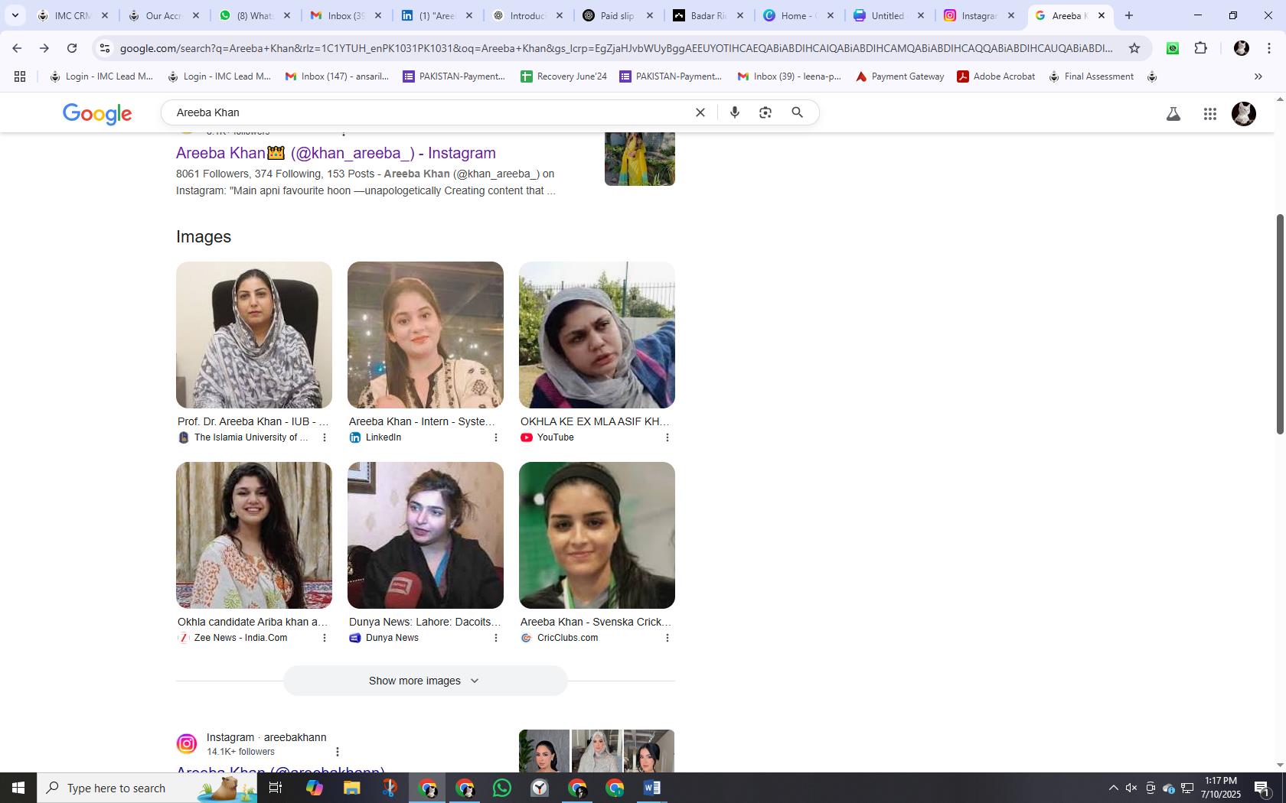Open more options for Zee News image result
This screenshot has width=1286, height=803.
click(x=325, y=638)
